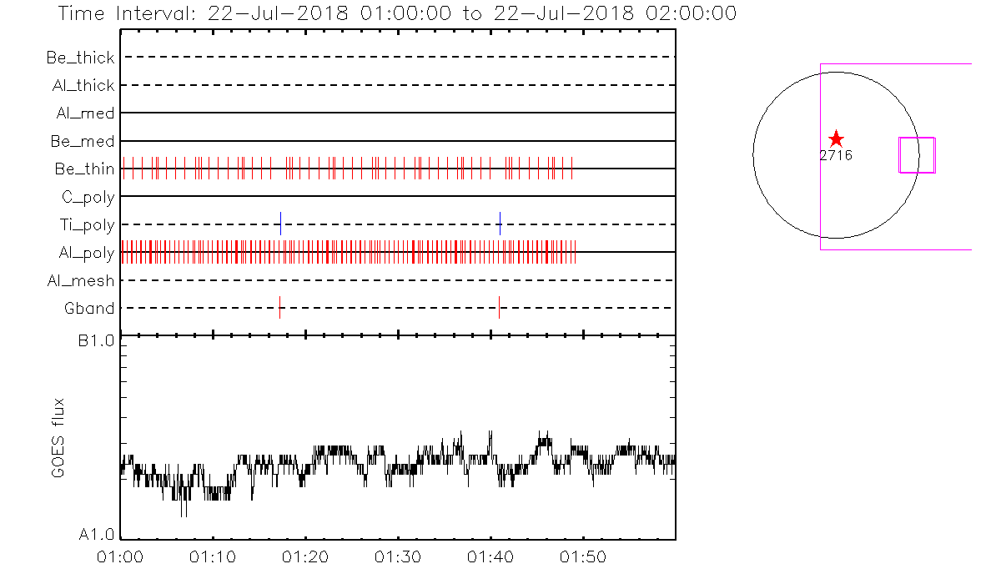1001x584 pixels.
Task: Click the B1.0 flux level label
Action: click(96, 340)
